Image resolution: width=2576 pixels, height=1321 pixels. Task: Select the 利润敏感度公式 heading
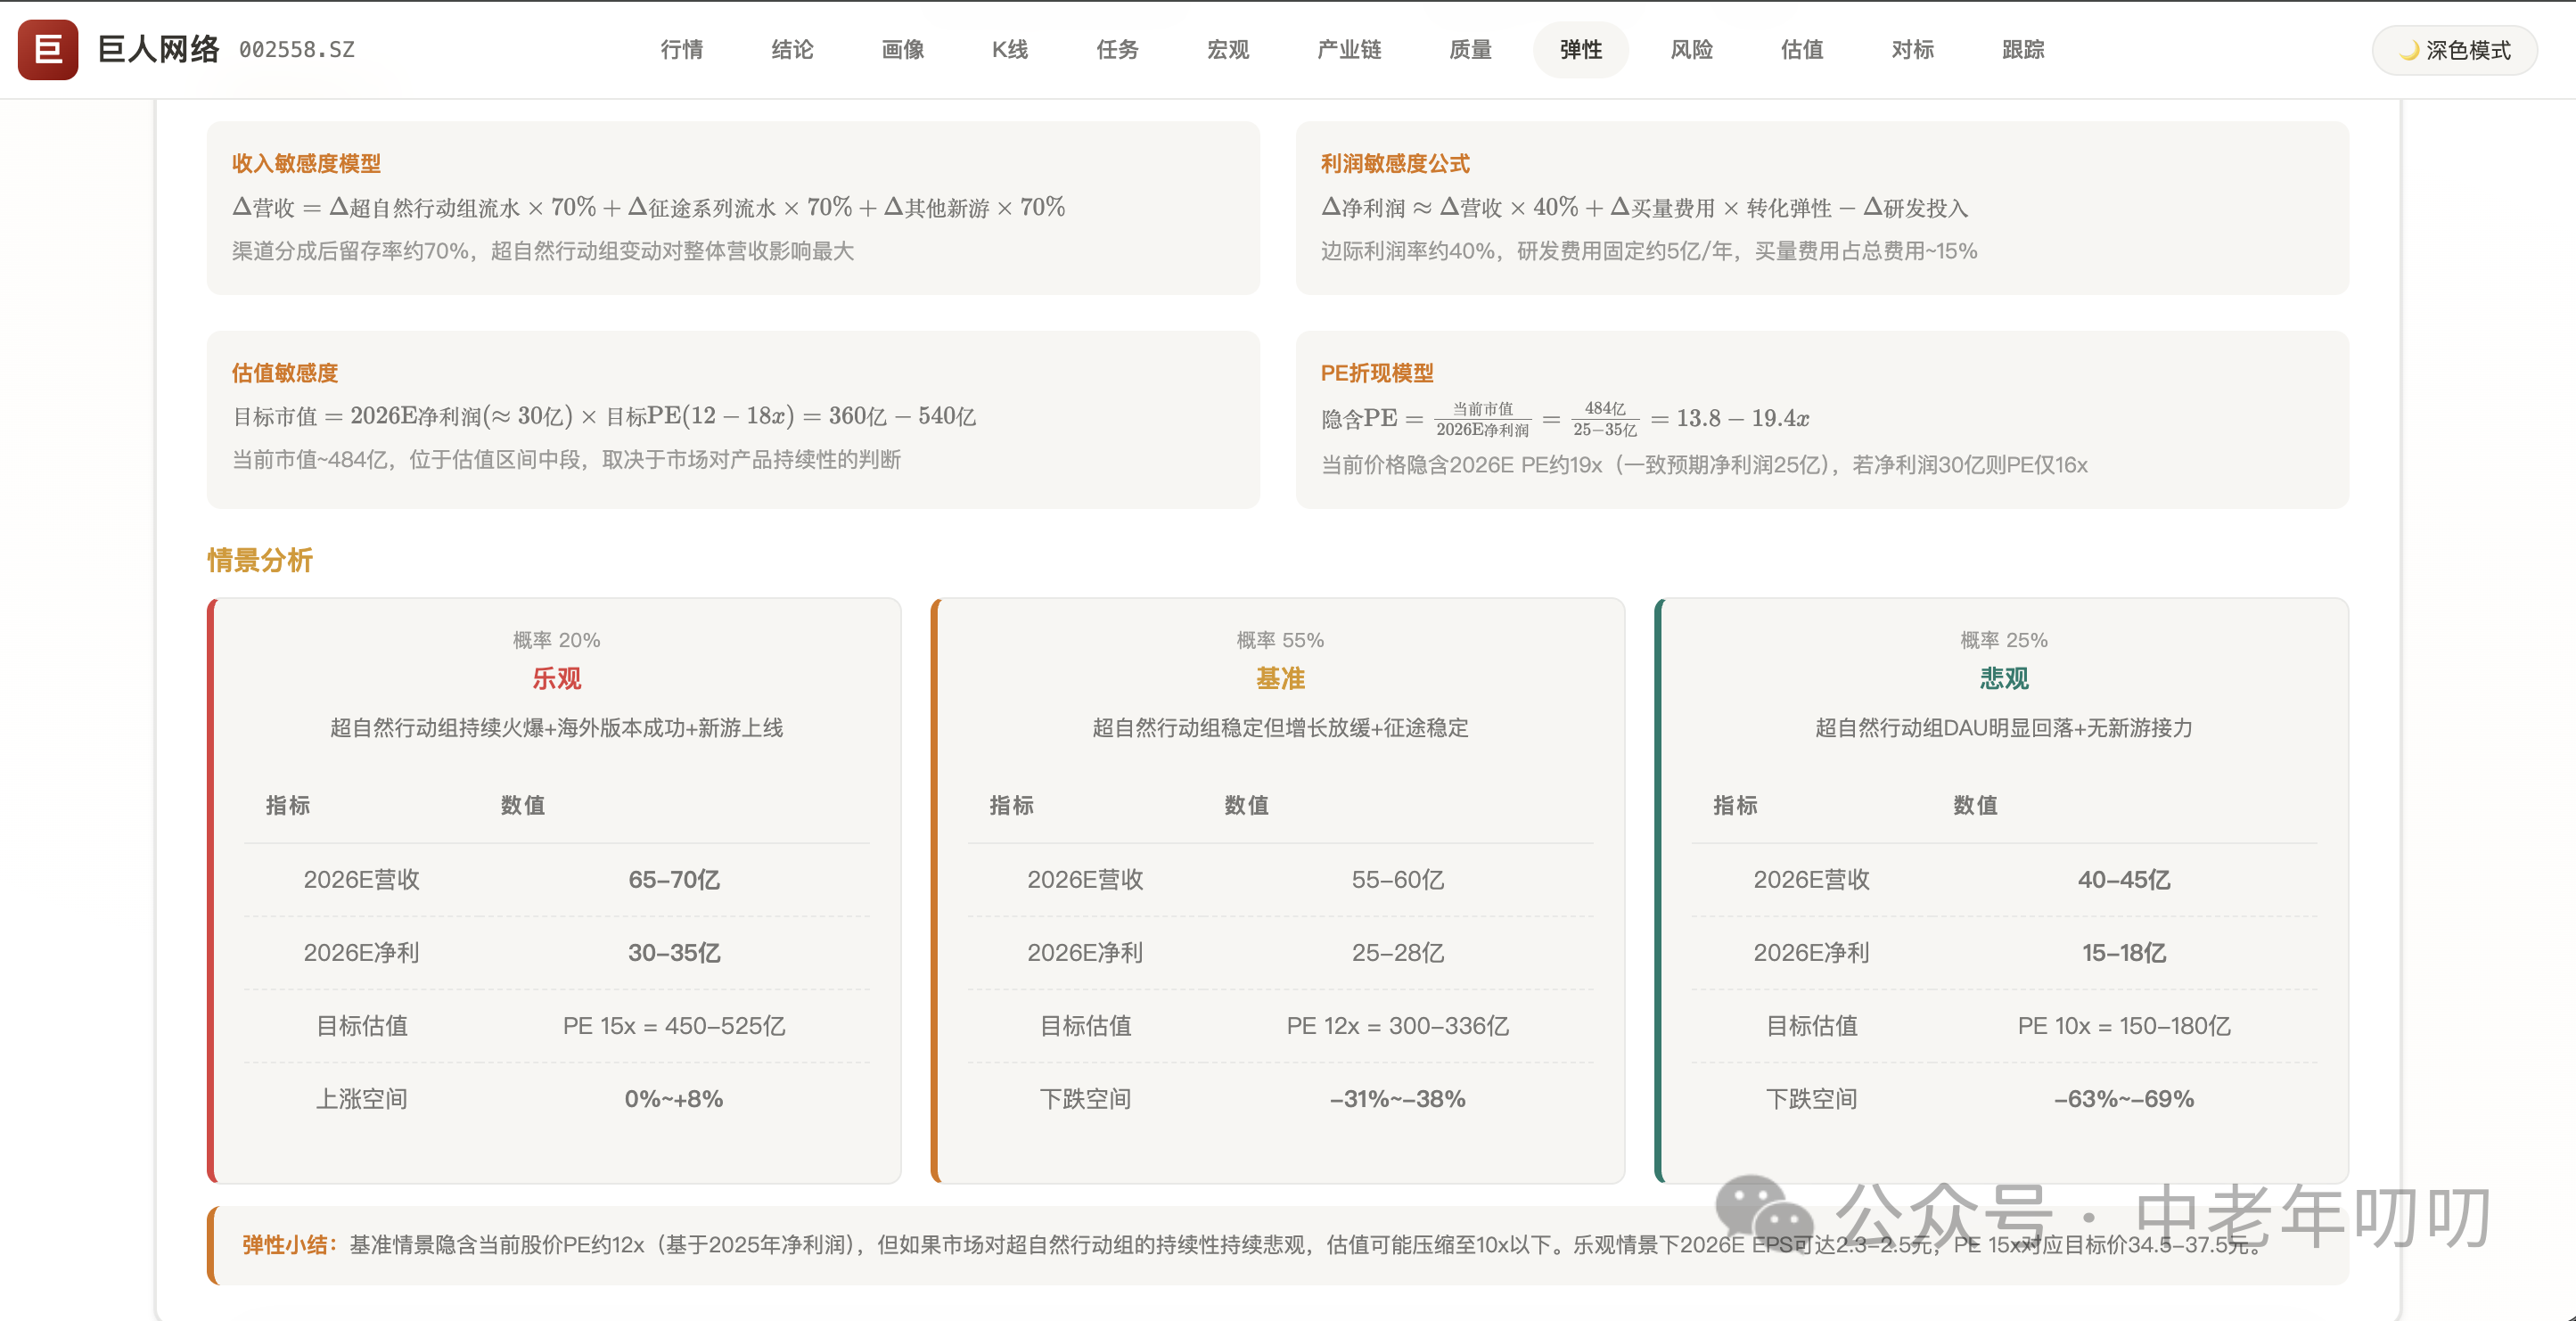1395,163
